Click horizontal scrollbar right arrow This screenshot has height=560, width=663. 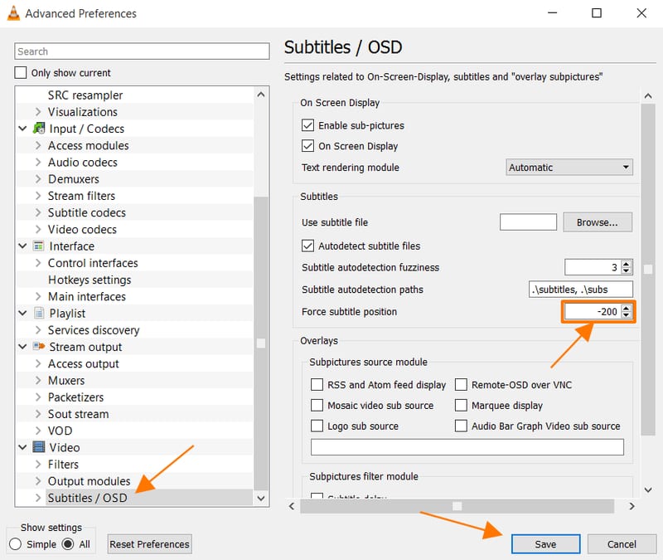coord(632,506)
